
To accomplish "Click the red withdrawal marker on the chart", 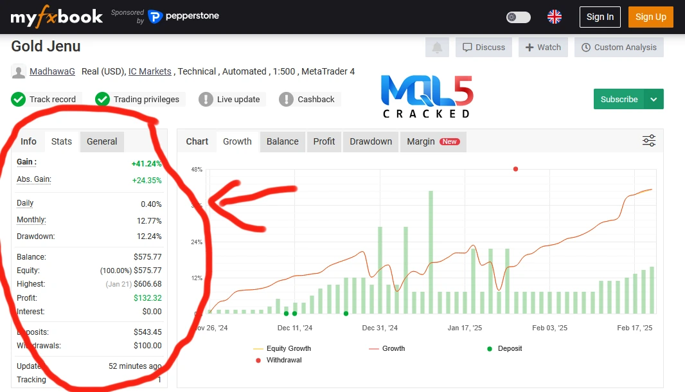I will pyautogui.click(x=515, y=168).
